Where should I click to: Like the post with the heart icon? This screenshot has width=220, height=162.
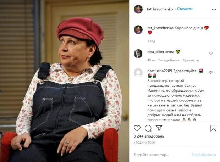[x=137, y=128]
